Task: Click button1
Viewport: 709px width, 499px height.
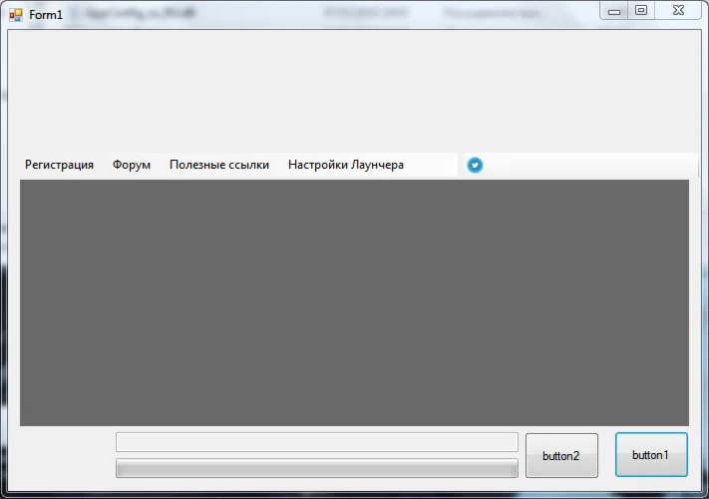Action: coord(651,455)
